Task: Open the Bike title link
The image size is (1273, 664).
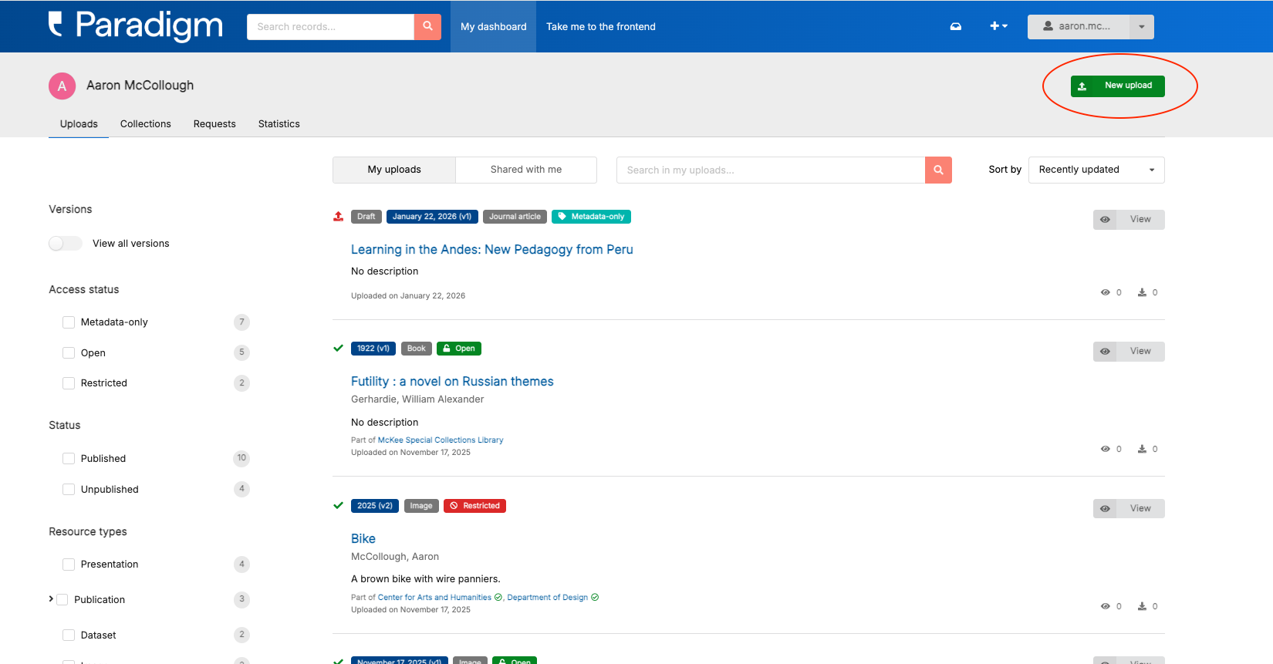Action: 363,538
